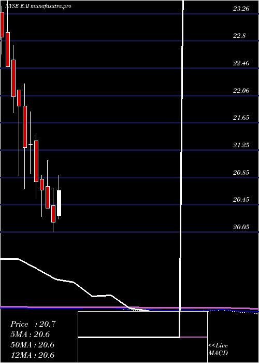The height and width of the screenshot is (363, 259).
Task: Click the 20.45 price axis label
Action: click(241, 200)
